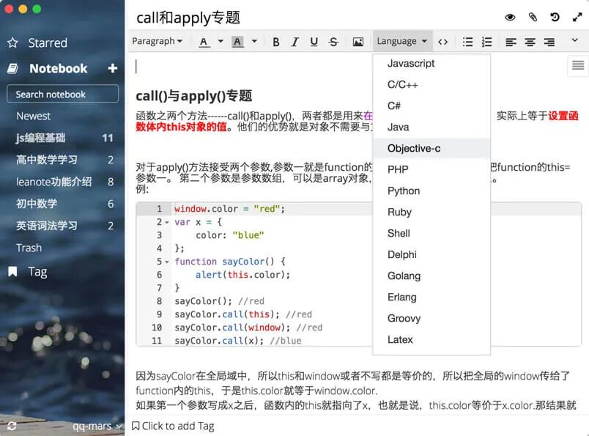Center-align the text
589x436 pixels.
530,42
